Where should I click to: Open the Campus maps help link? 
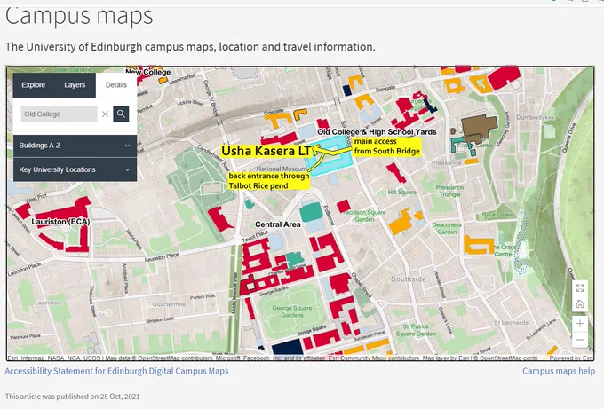[559, 371]
